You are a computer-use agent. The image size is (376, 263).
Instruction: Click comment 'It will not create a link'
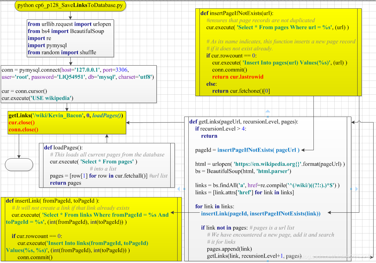pos(71,208)
